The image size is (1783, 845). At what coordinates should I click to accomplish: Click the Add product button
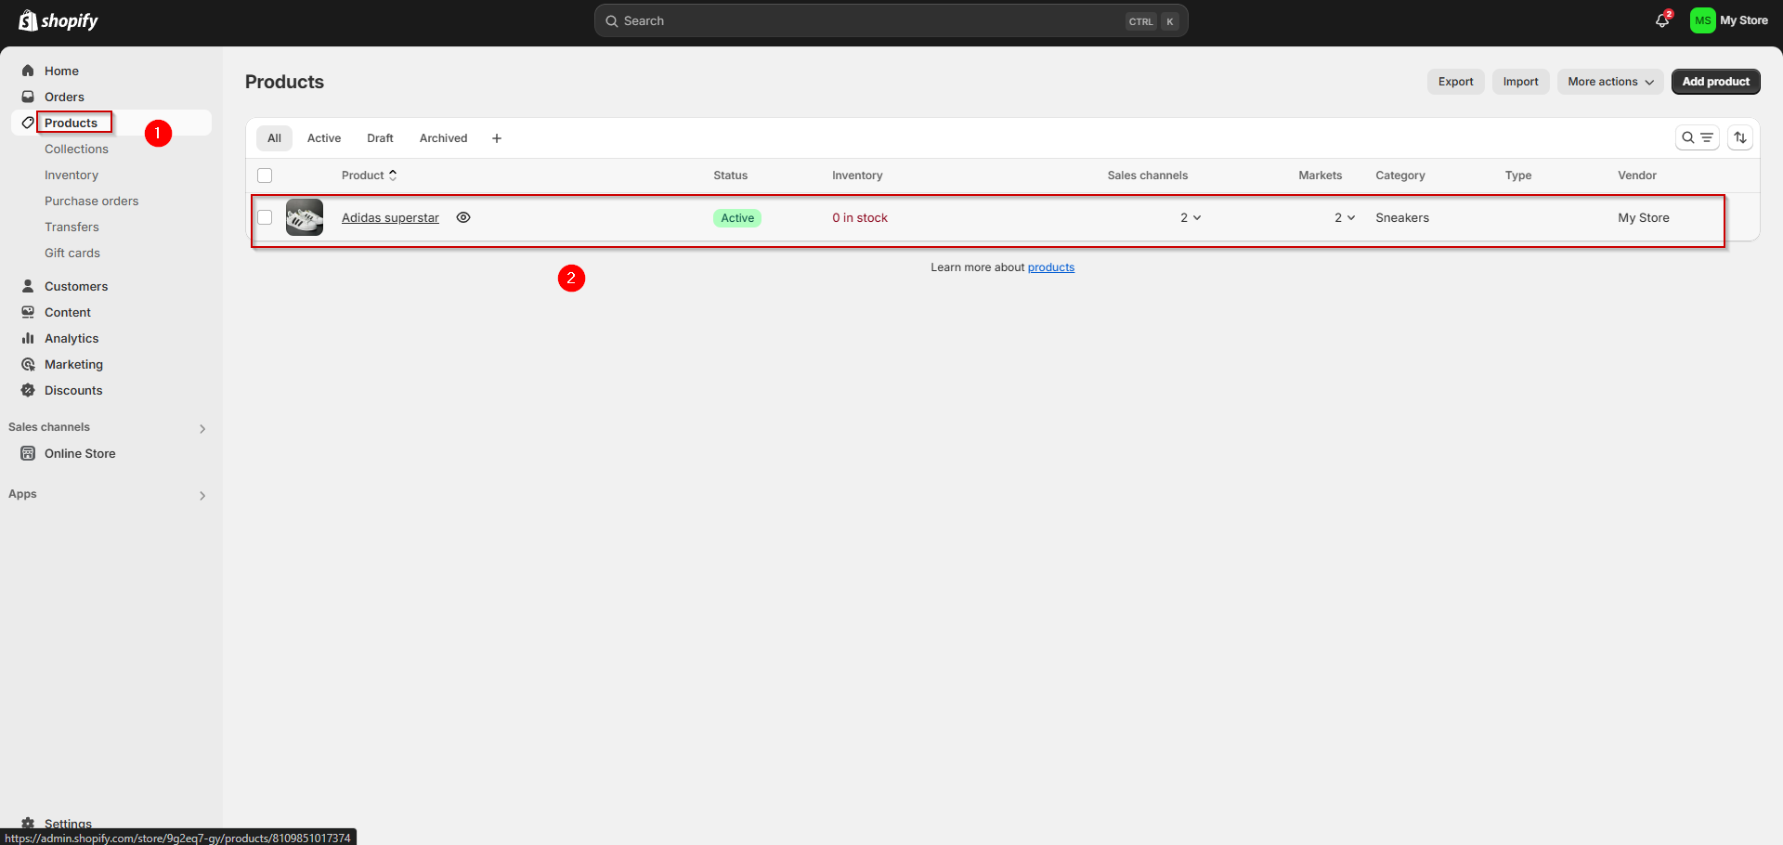pos(1715,82)
